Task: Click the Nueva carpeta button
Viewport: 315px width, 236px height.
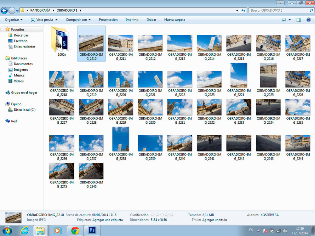Action: pos(175,20)
